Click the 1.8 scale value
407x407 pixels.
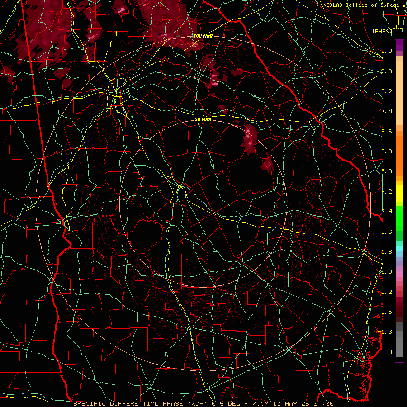click(x=387, y=252)
